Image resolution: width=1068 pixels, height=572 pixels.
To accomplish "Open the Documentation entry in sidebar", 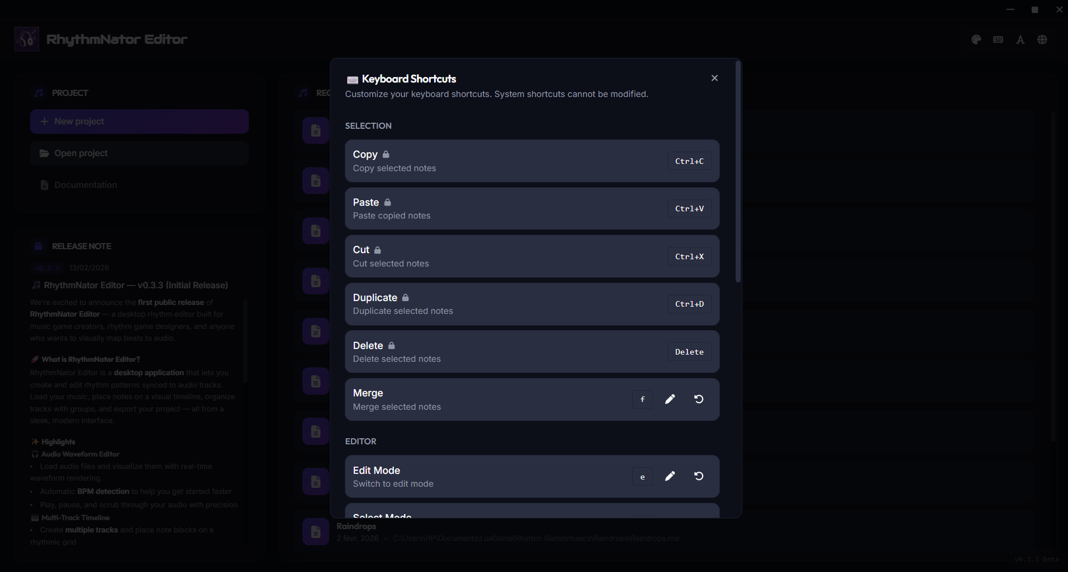I will pos(85,185).
